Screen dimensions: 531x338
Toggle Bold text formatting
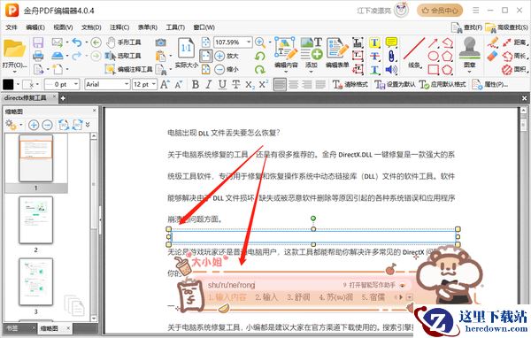tap(196, 84)
